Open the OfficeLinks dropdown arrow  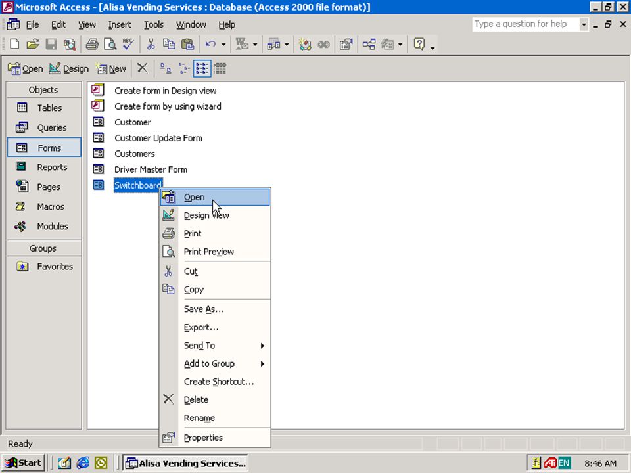click(255, 45)
